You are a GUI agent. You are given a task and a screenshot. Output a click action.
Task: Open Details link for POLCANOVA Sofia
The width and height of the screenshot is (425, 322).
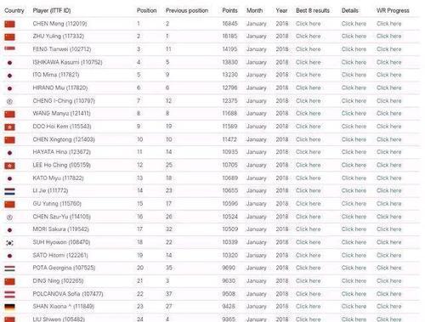(354, 294)
